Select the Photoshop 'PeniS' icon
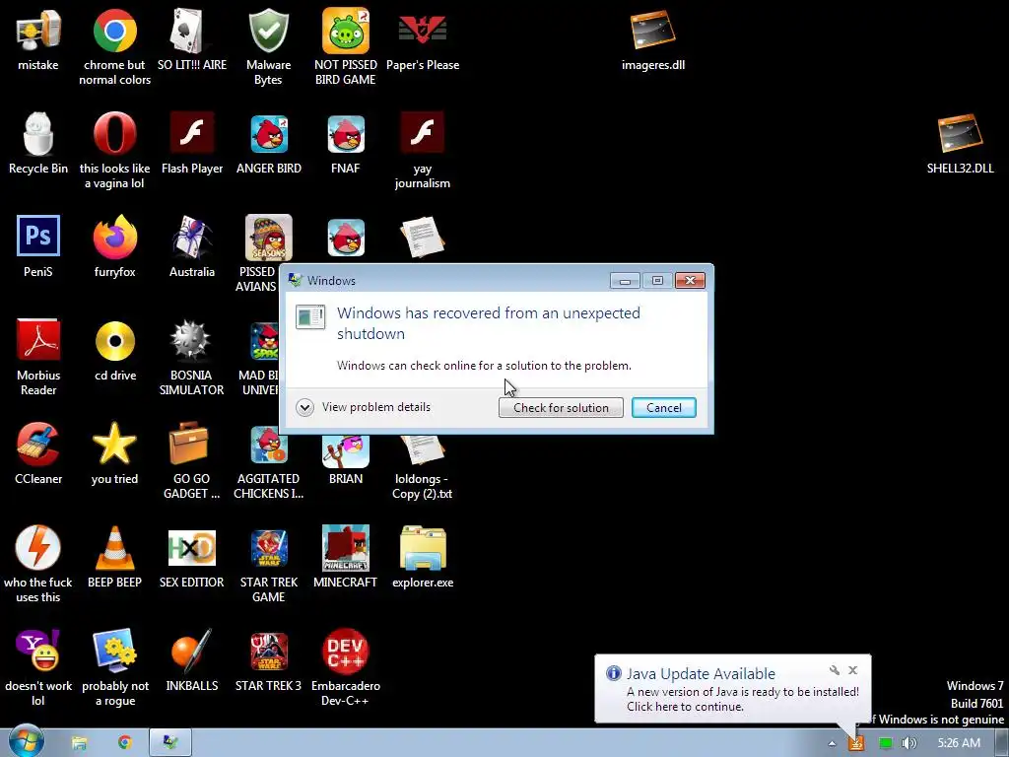Screen dimensions: 1009x757 38,237
